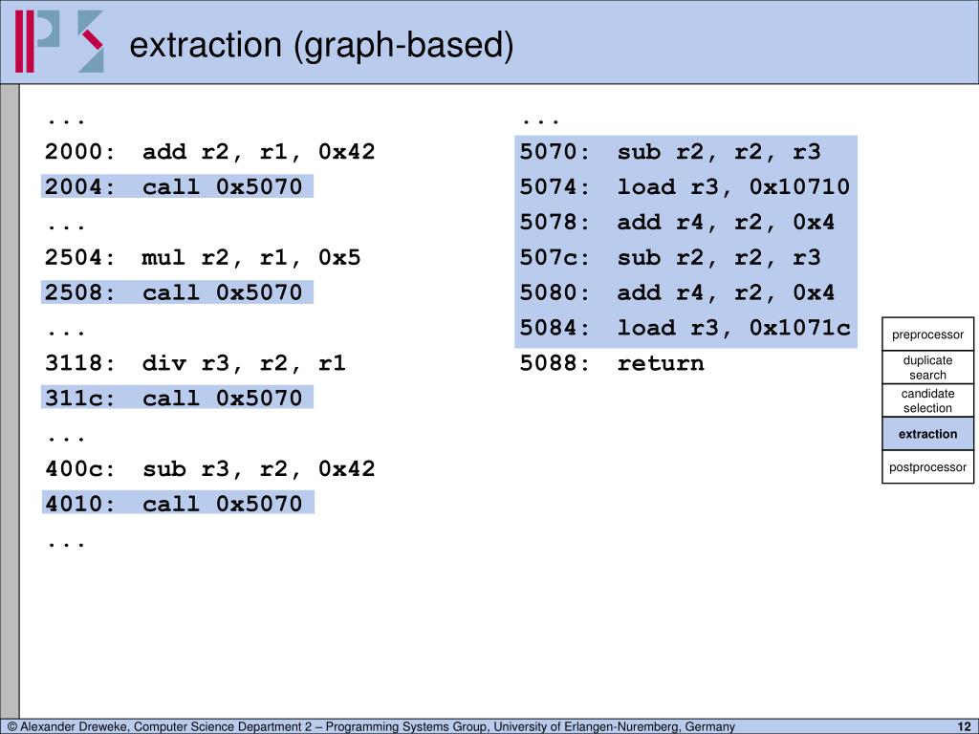979x734 pixels.
Task: Click line '5078: add r4, r2, 0x4'
Action: coord(677,222)
